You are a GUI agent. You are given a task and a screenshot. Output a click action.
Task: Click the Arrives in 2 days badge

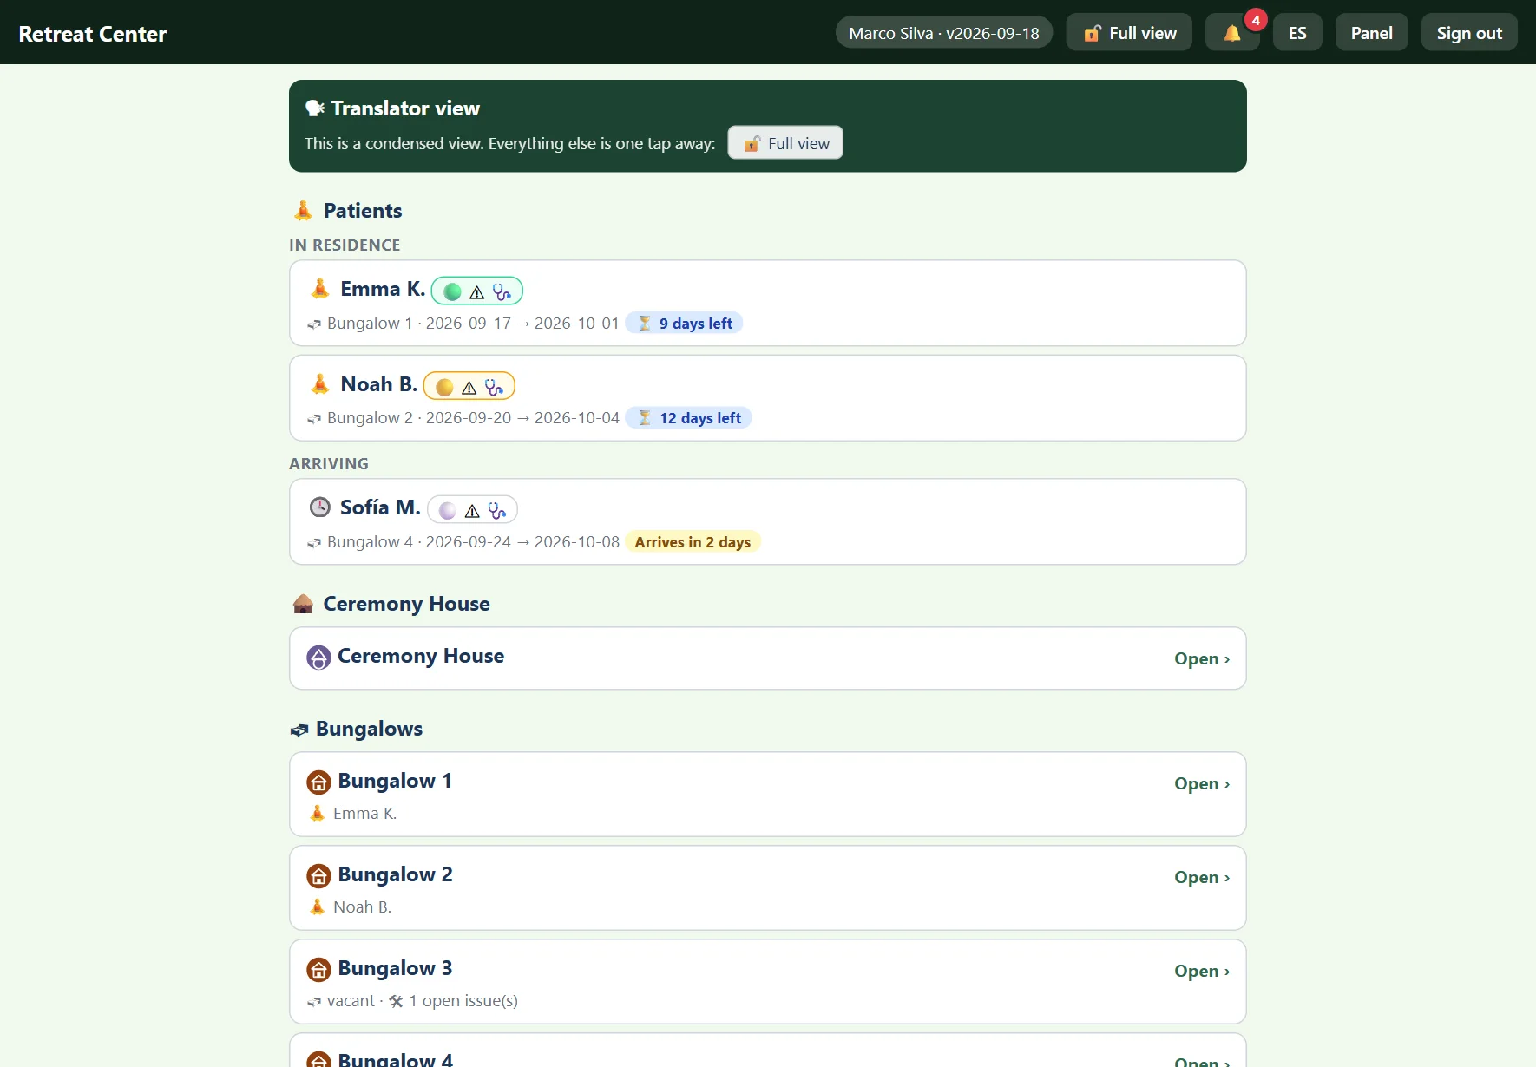click(693, 542)
